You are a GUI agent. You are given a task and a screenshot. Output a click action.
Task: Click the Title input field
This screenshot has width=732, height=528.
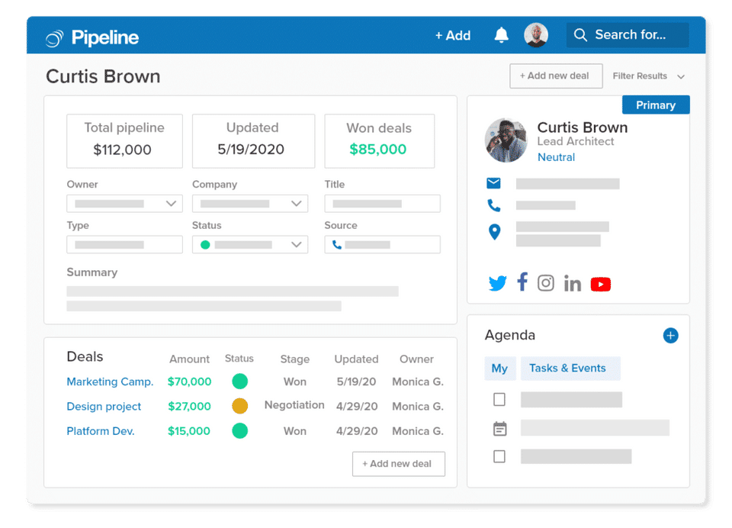click(x=382, y=204)
